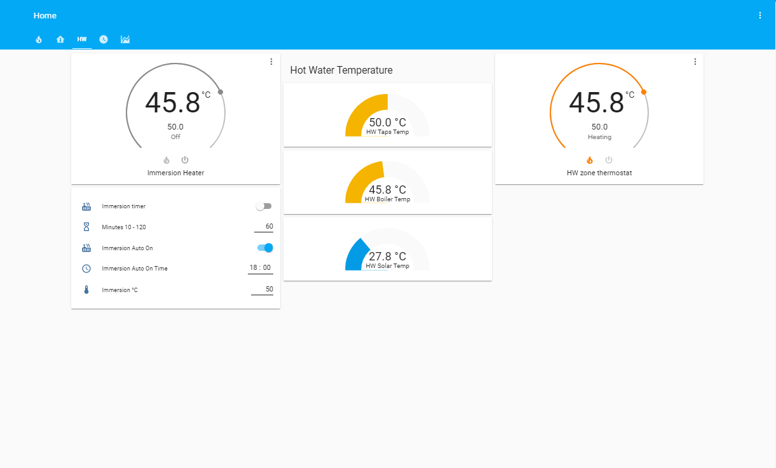Viewport: 776px width, 468px height.
Task: Click clock icon beside Immersion Auto On Time
Action: pos(86,269)
